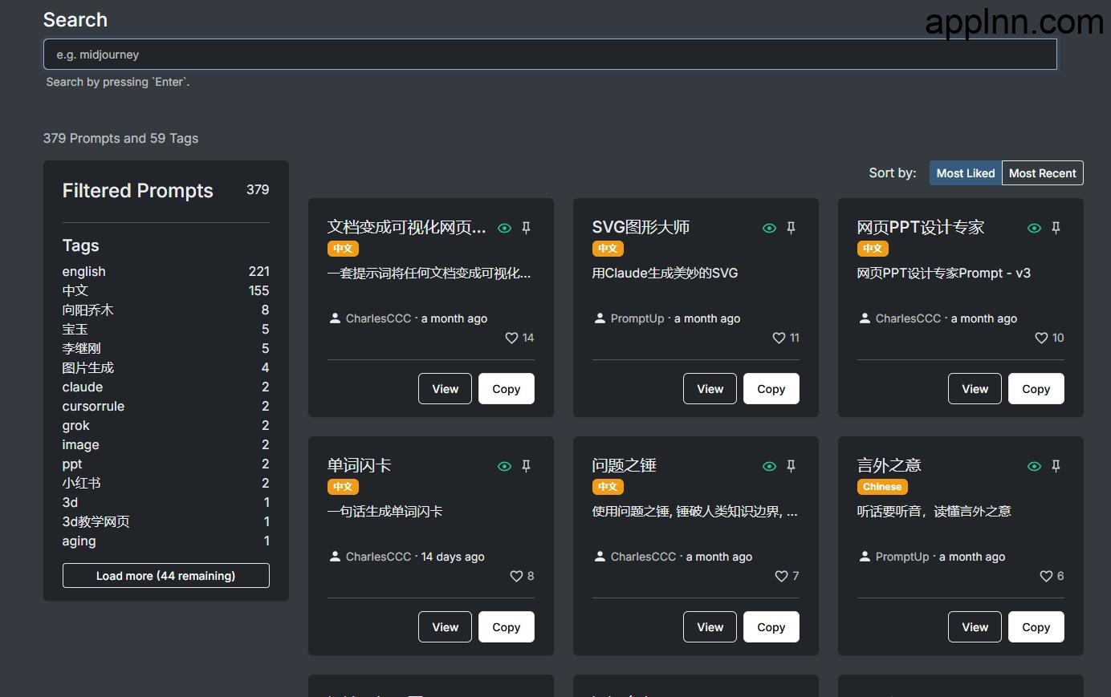
Task: Toggle the eye icon on 单词闪卡 card
Action: 504,466
